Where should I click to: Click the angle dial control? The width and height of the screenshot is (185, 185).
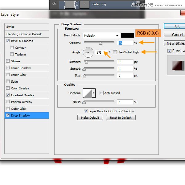click(88, 52)
